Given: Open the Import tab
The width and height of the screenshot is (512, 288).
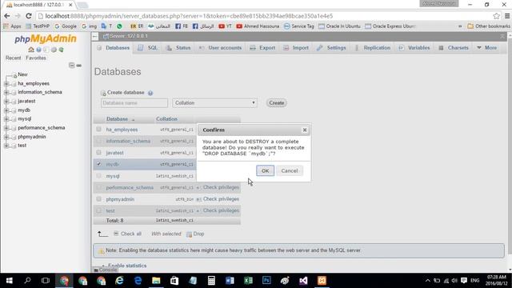Looking at the screenshot, I should pyautogui.click(x=296, y=48).
